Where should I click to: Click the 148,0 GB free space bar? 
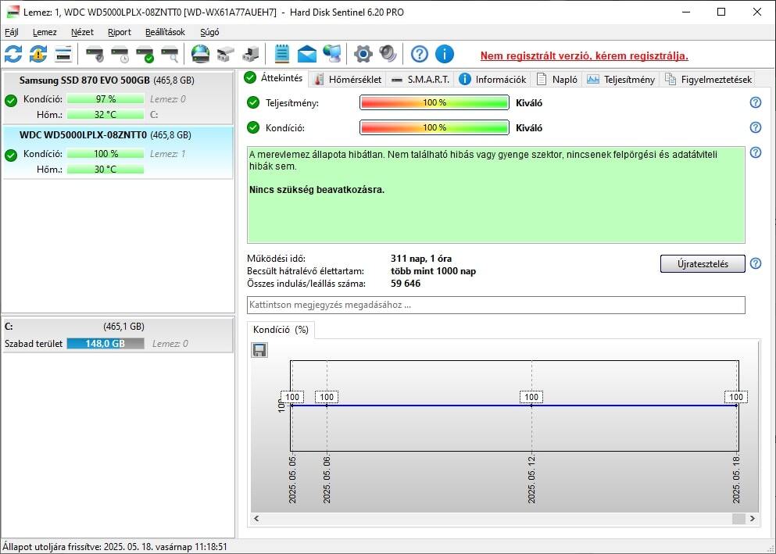pos(105,343)
